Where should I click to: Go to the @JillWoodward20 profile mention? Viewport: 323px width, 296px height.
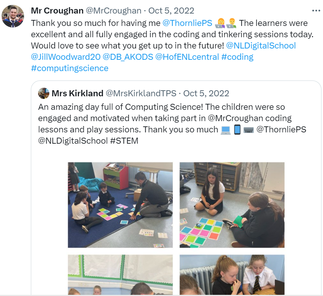[66, 57]
